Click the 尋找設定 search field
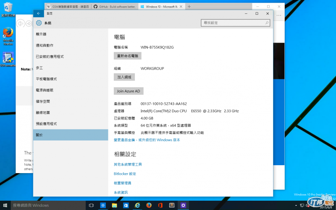336x210 pixels. [235, 23]
